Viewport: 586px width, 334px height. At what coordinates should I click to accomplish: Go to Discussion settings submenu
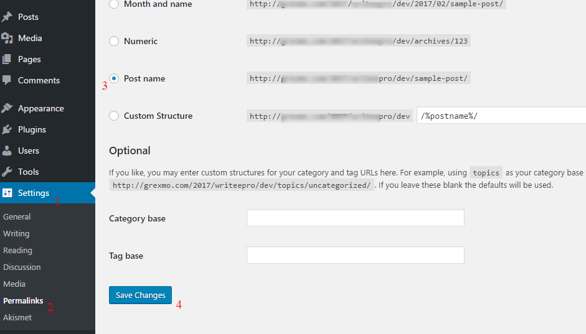22,267
